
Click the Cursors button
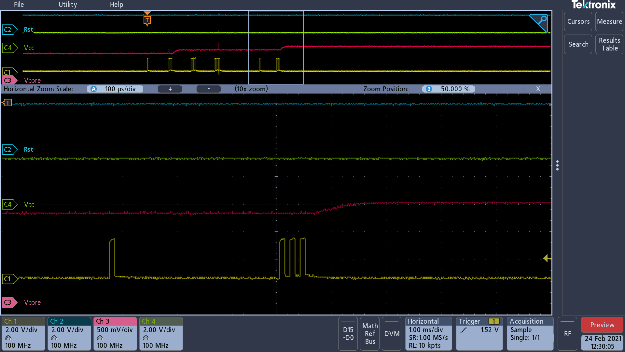578,22
